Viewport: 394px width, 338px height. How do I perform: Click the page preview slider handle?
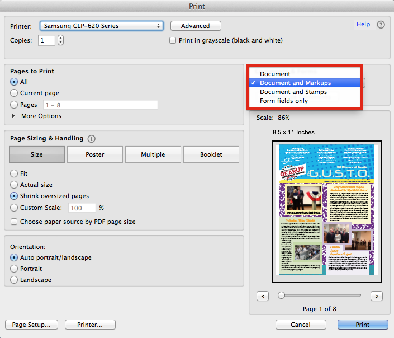pyautogui.click(x=282, y=295)
